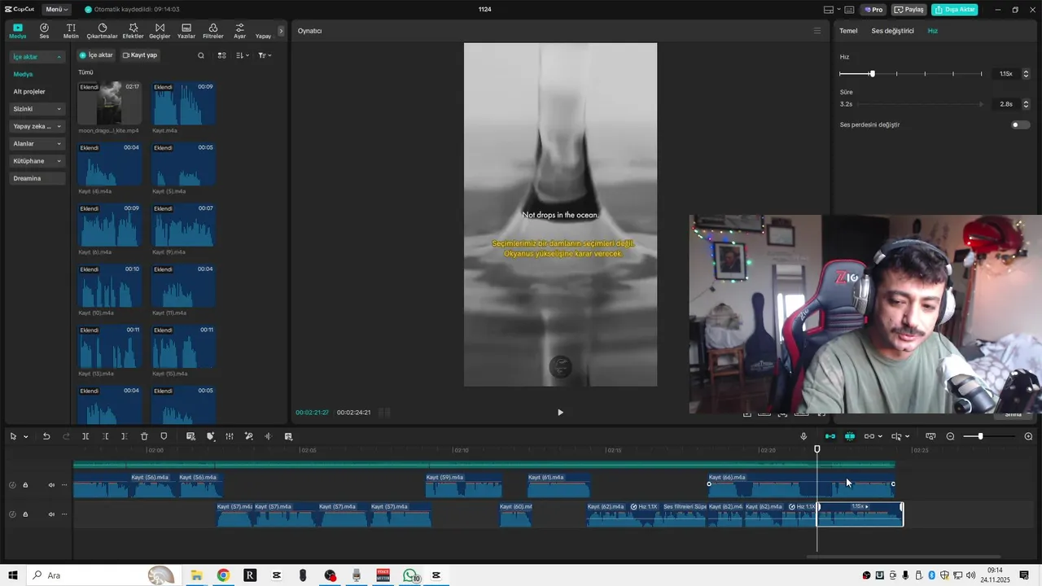Toggle auto snapping in the timeline
This screenshot has width=1042, height=586.
[x=849, y=436]
